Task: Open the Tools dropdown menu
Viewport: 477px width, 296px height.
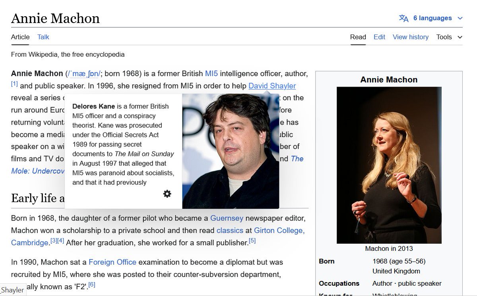Action: pos(449,37)
